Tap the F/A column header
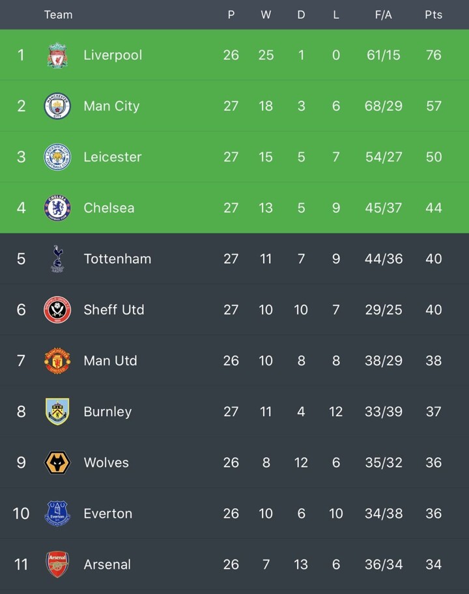469x594 pixels. click(383, 14)
